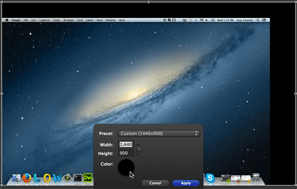This screenshot has width=297, height=189.
Task: Click the Height field containing 900
Action: [x=126, y=153]
